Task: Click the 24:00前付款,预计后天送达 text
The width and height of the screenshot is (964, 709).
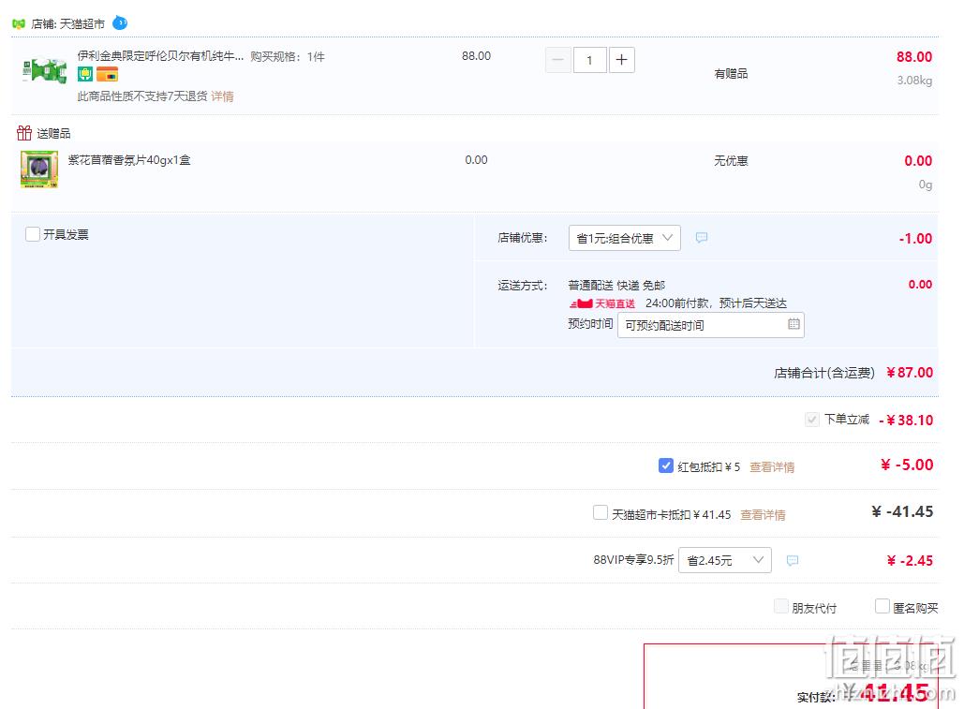Action: coord(717,303)
